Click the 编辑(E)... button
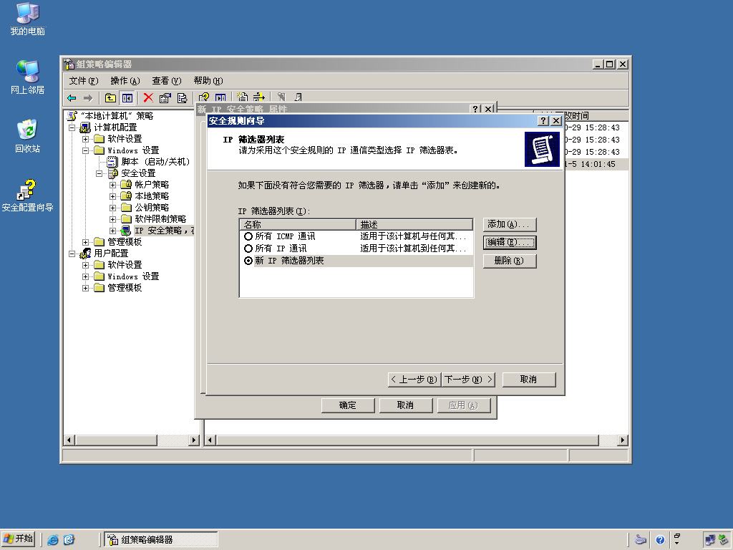Viewport: 733px width, 550px height. [510, 242]
